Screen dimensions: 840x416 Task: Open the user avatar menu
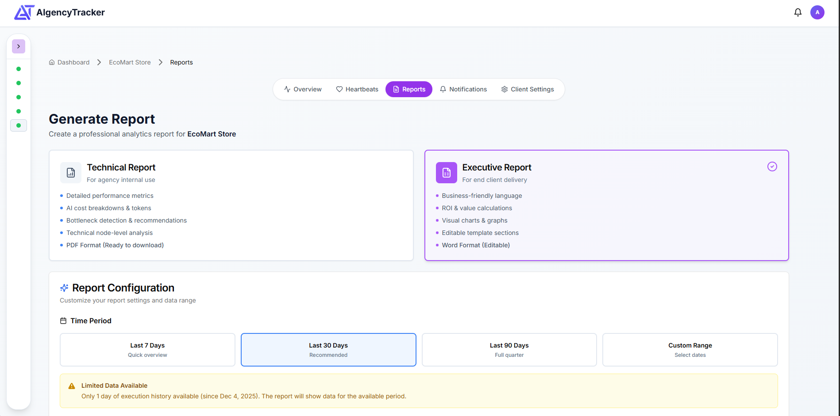tap(817, 12)
